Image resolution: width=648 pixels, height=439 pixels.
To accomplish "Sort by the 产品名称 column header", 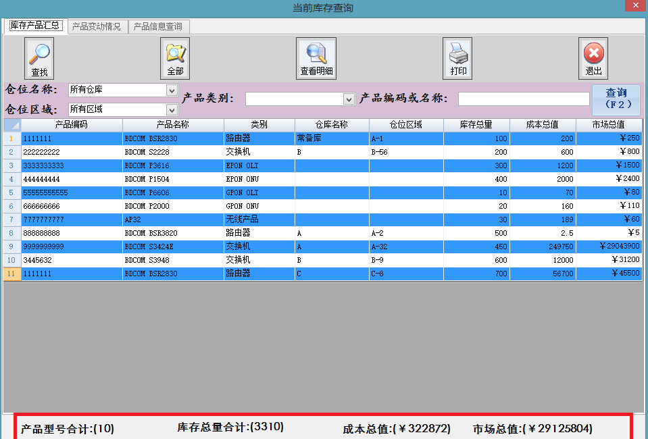I will pos(173,125).
